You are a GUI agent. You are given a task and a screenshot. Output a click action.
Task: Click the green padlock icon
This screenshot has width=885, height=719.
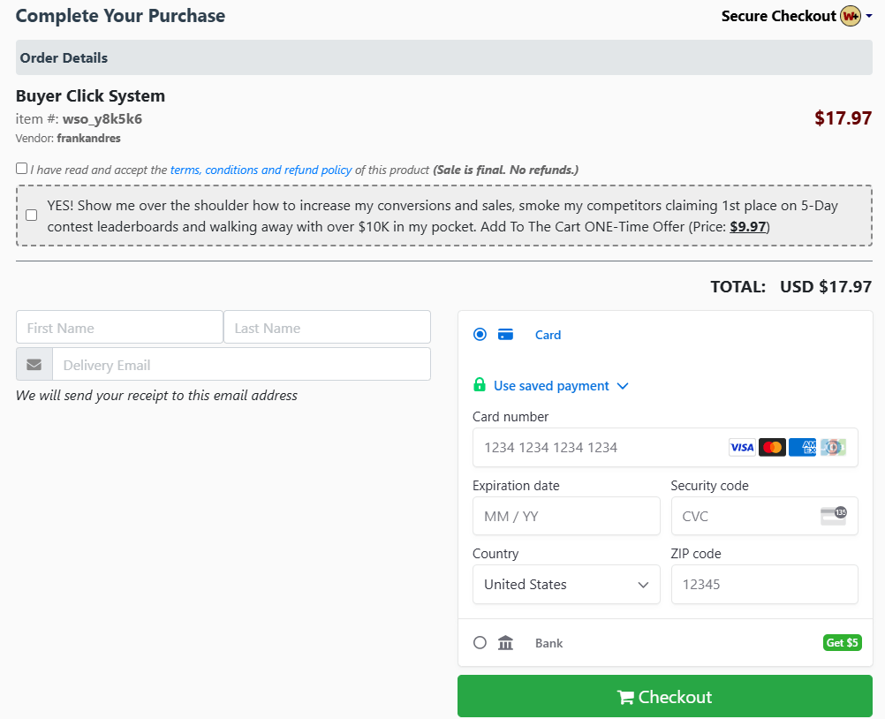coord(480,385)
